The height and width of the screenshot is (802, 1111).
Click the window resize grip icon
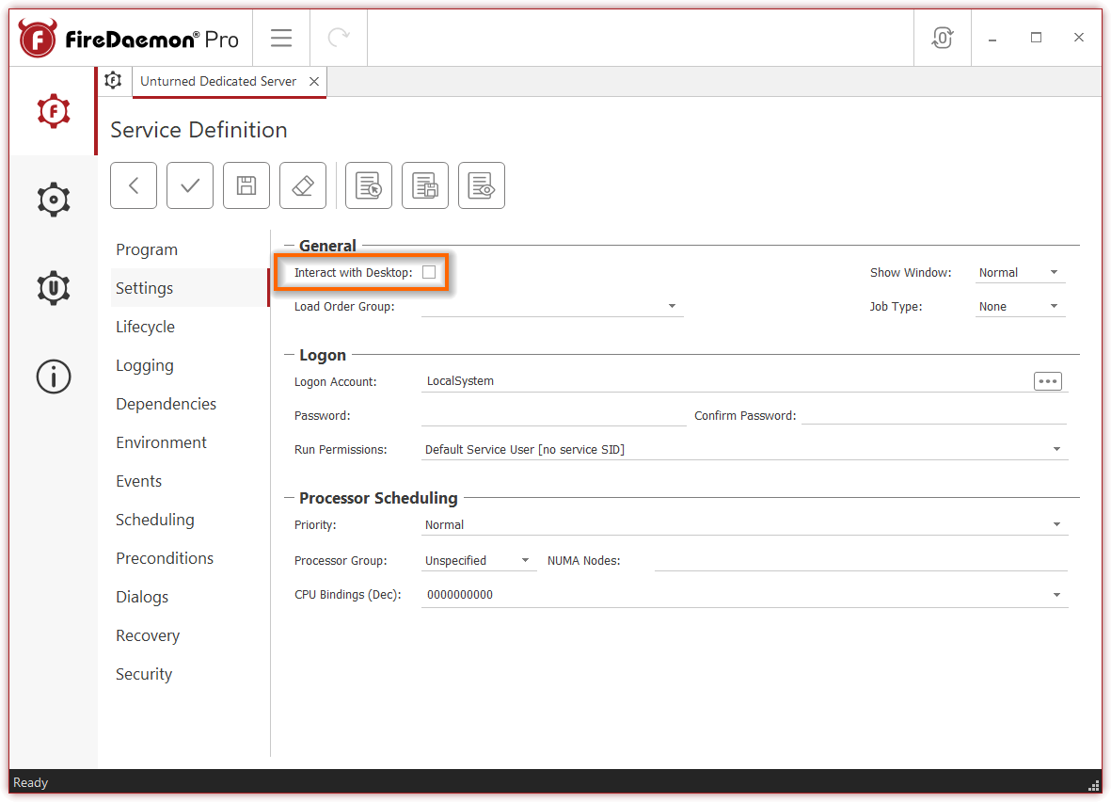coord(1093,785)
